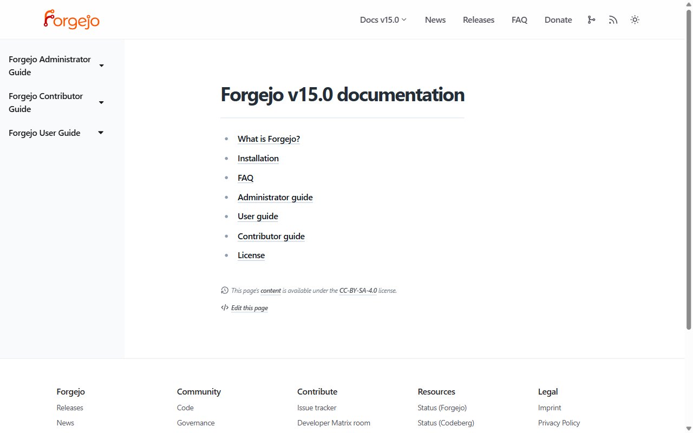Open the Docs v15.0 version dropdown
This screenshot has width=693, height=433.
pos(383,20)
